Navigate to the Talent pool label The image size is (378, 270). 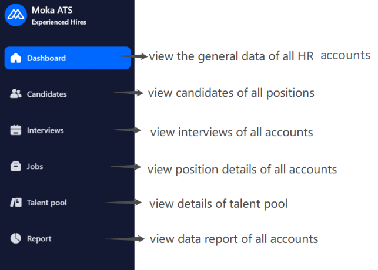(47, 203)
